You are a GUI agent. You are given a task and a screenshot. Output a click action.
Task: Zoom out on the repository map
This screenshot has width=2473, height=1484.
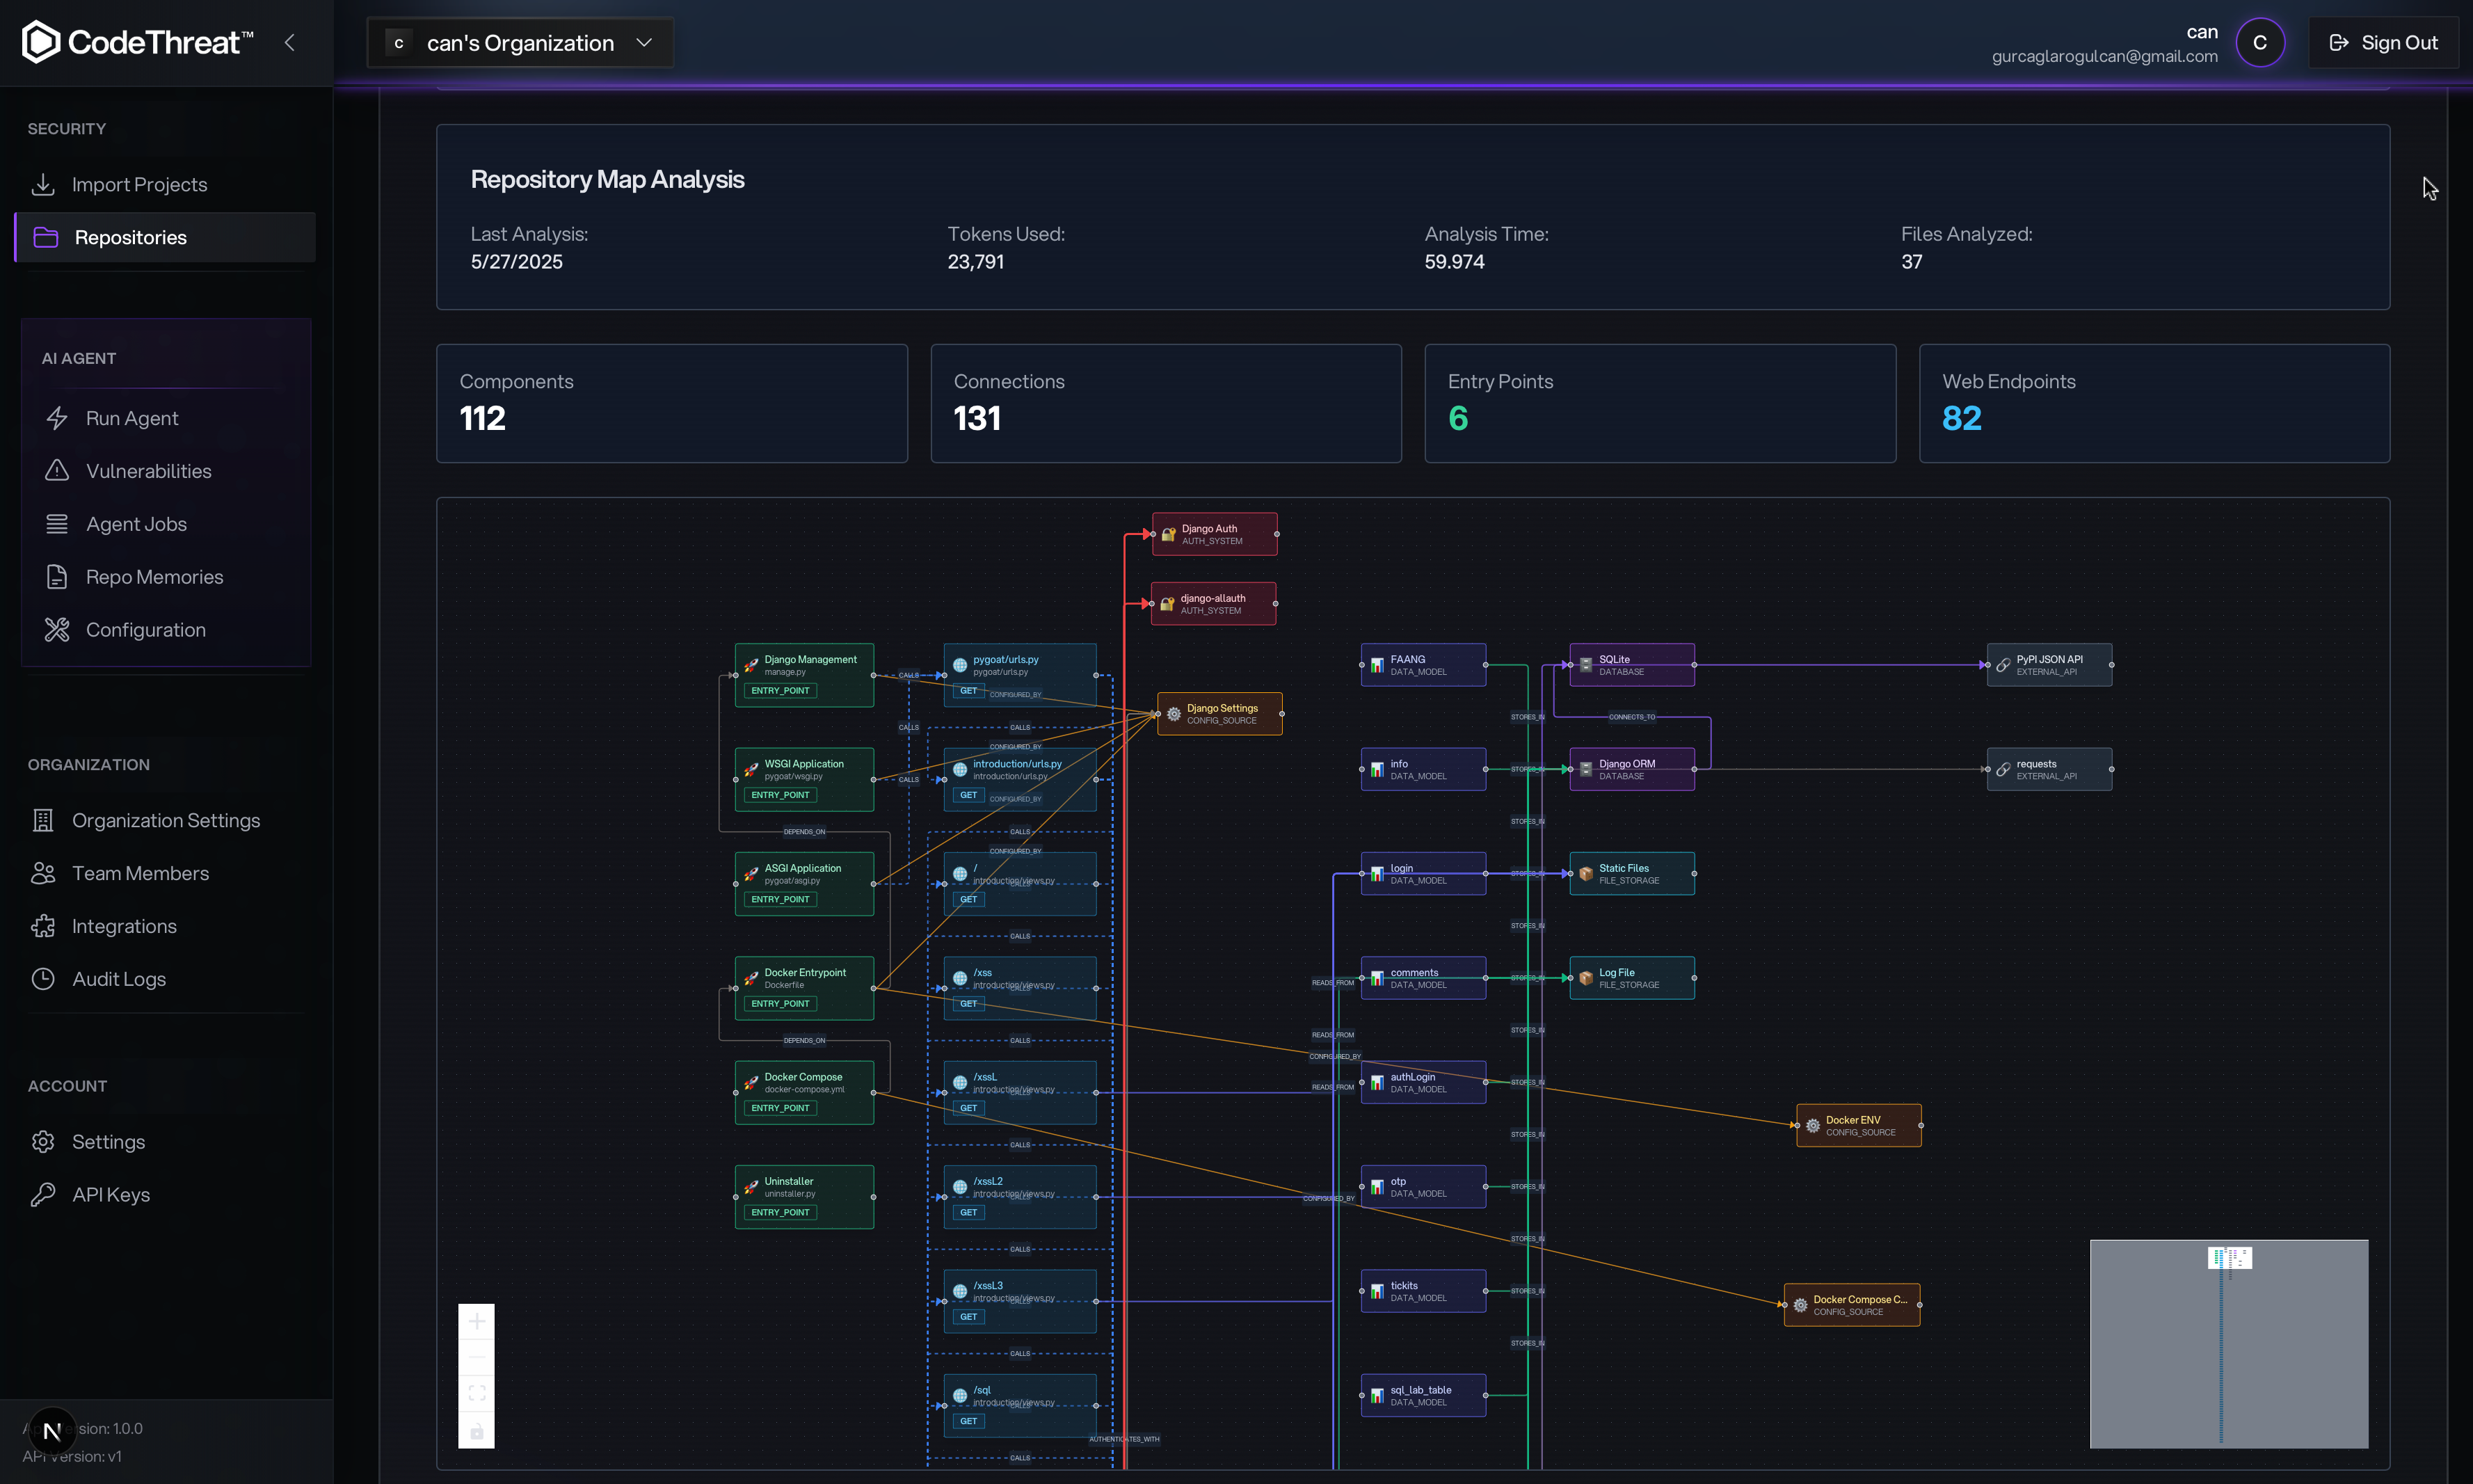click(x=477, y=1358)
